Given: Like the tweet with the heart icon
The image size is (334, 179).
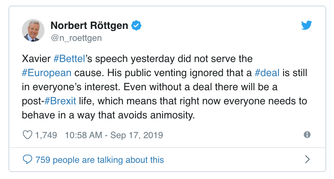Looking at the screenshot, I should [x=28, y=135].
